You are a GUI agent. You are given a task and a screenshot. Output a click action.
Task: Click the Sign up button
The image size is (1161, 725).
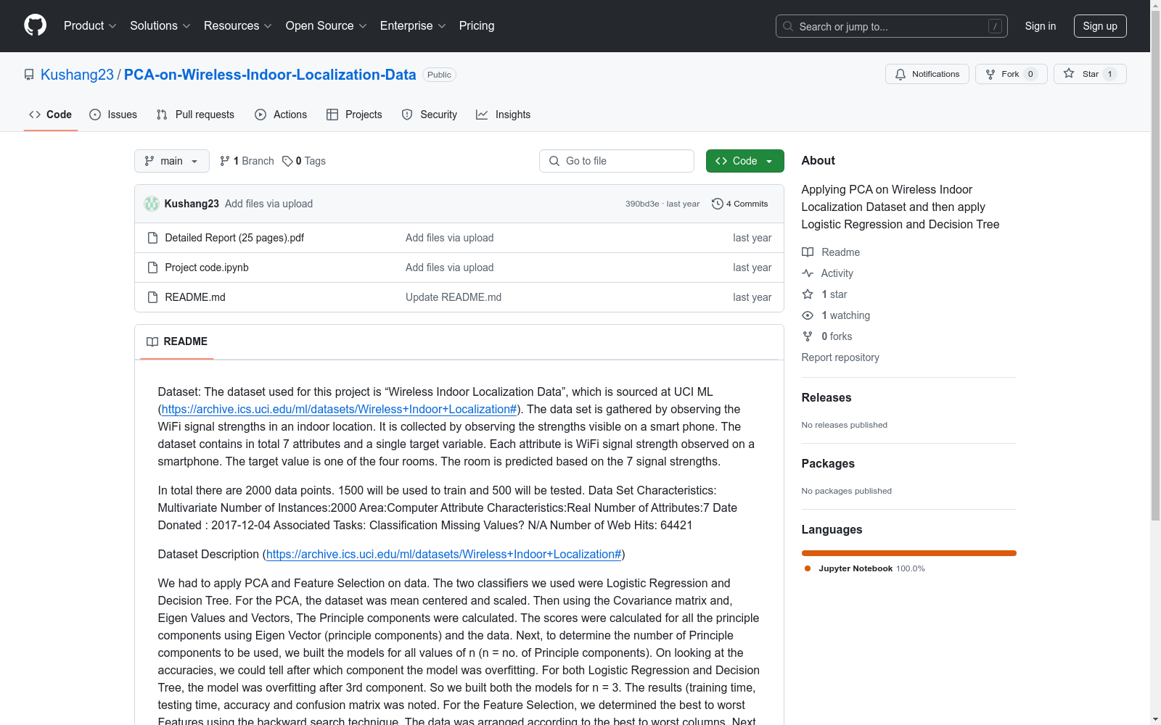pos(1100,26)
